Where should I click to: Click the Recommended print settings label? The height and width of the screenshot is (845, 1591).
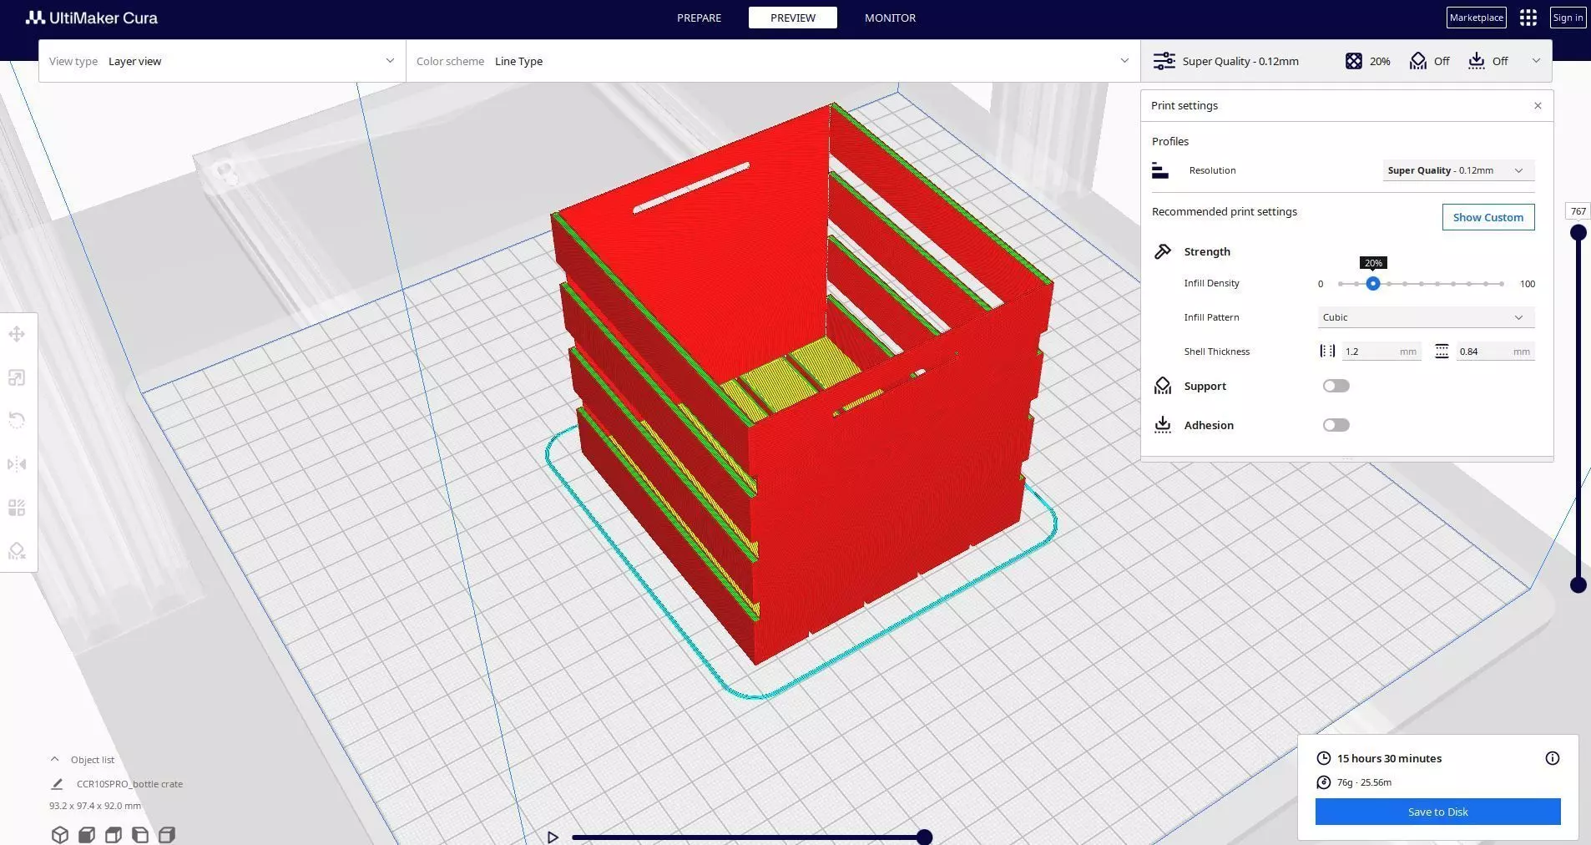1225,212
